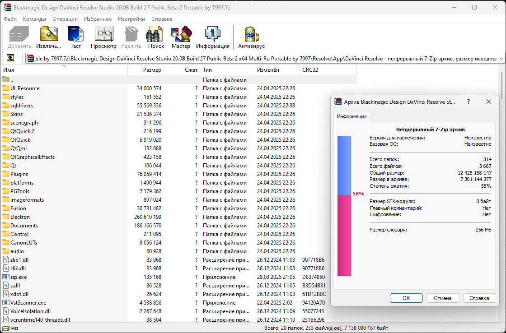Screen dimensions: 506x333
Task: Click the Извлечь toolbar icon
Action: tap(49, 34)
